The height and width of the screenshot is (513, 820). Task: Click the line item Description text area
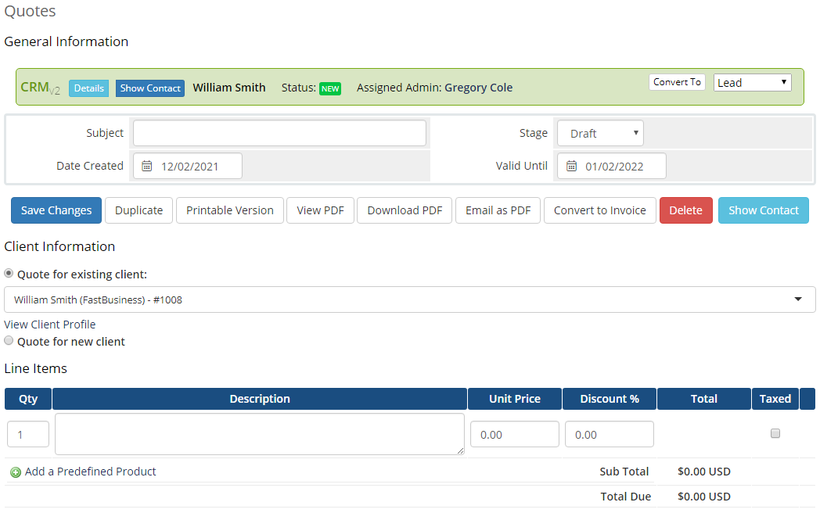click(260, 434)
